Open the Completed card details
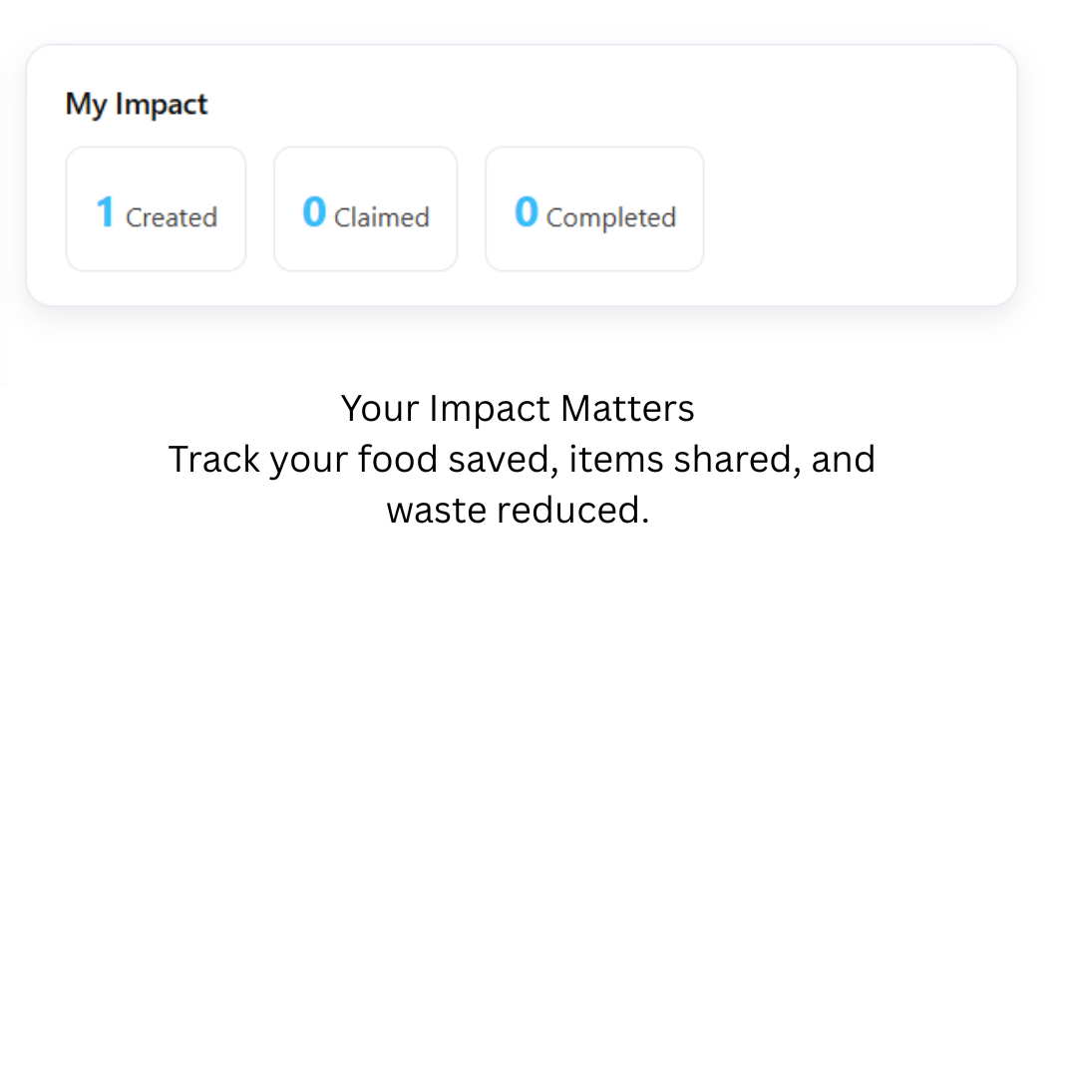1077x1077 pixels. click(594, 208)
